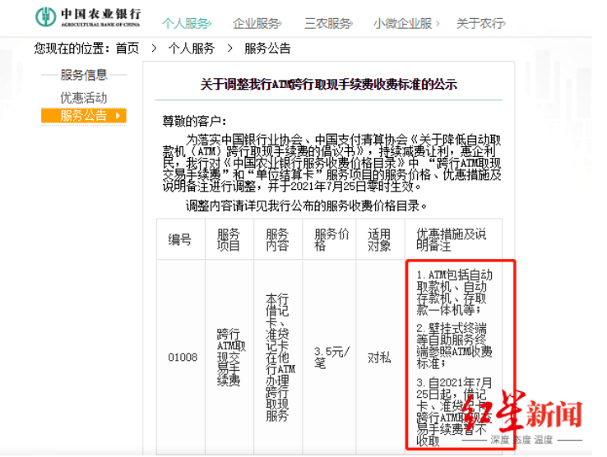Click 服务公告 in the breadcrumb trail
The height and width of the screenshot is (457, 607).
tap(267, 48)
